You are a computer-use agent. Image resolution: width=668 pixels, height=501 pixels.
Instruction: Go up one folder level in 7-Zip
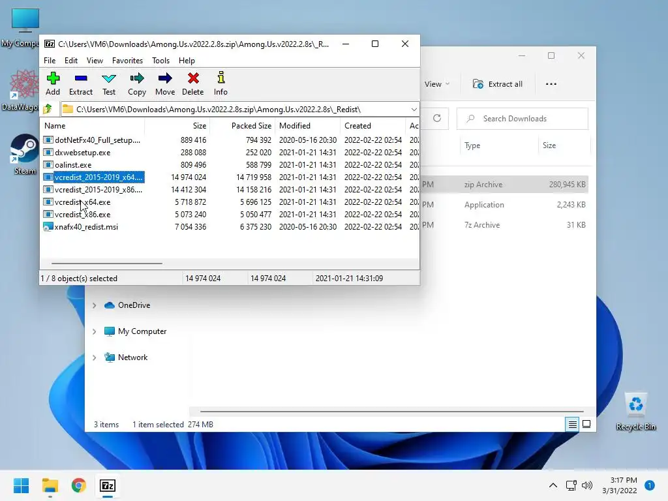pos(48,110)
